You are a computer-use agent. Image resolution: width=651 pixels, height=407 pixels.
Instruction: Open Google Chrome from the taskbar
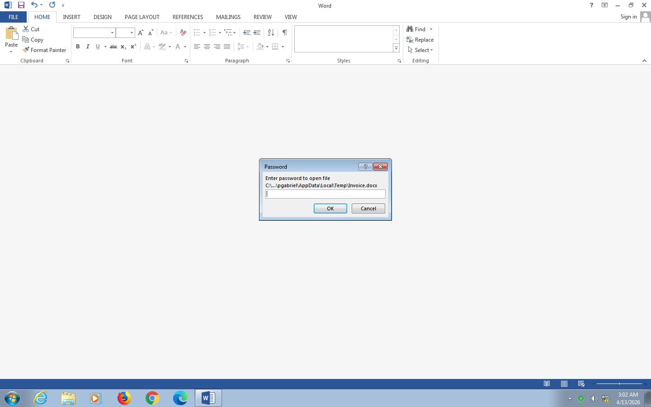coord(152,398)
